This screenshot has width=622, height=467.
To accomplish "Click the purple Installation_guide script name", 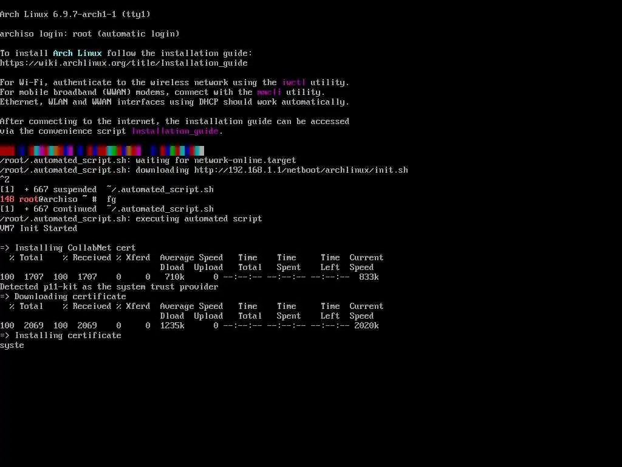I will 175,131.
